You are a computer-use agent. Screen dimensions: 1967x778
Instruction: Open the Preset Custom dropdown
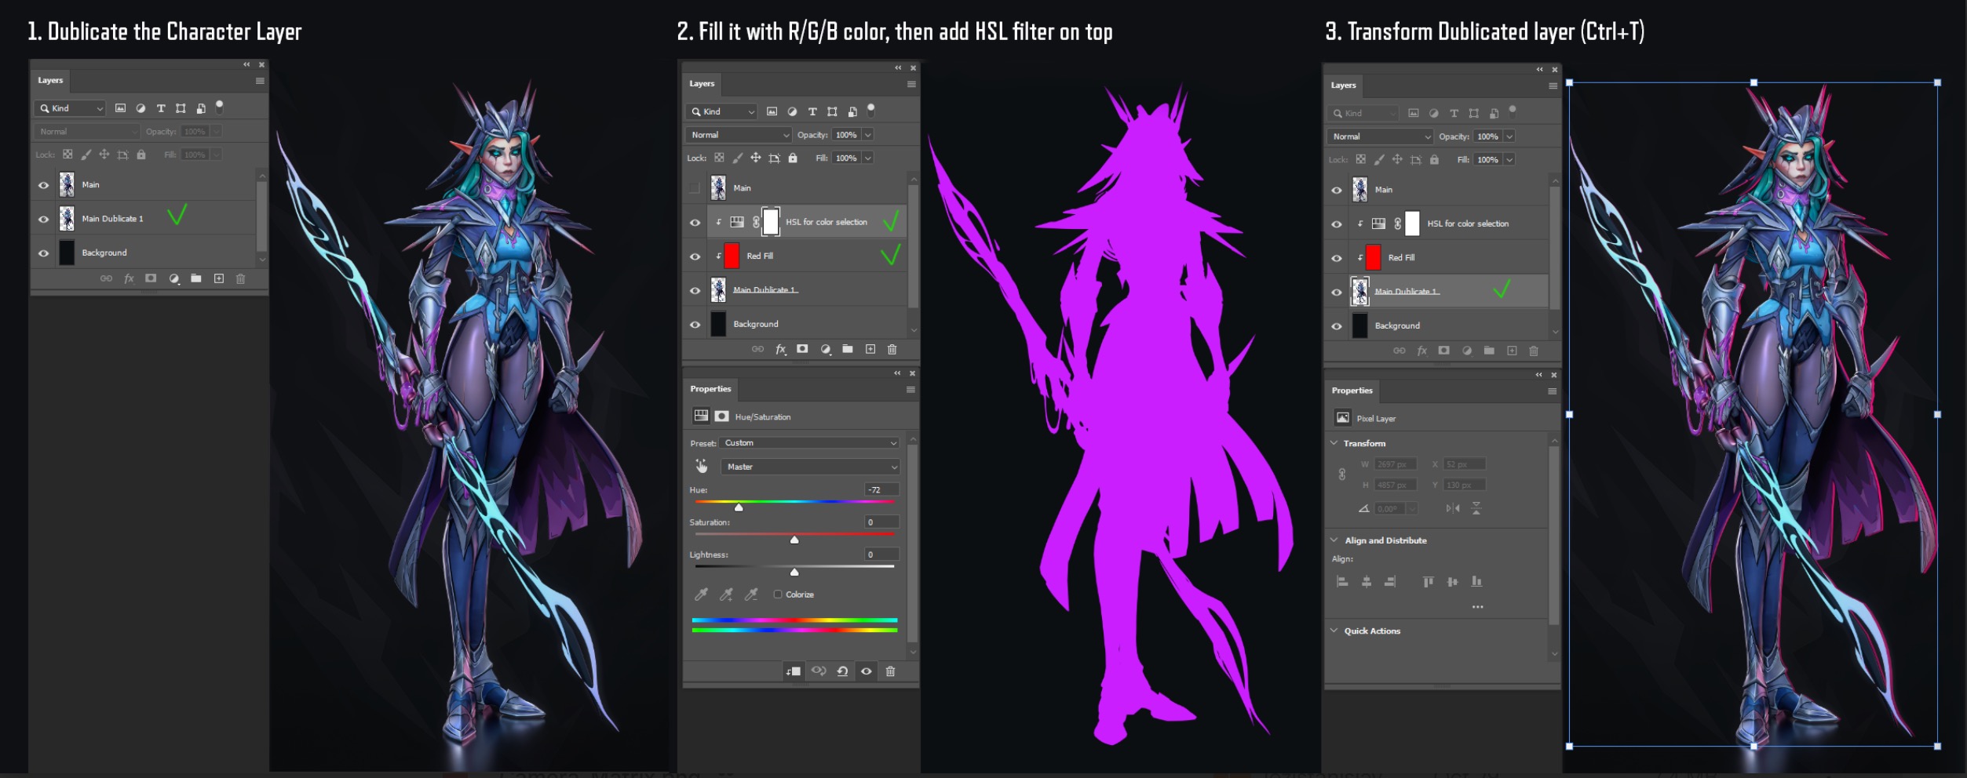click(809, 443)
